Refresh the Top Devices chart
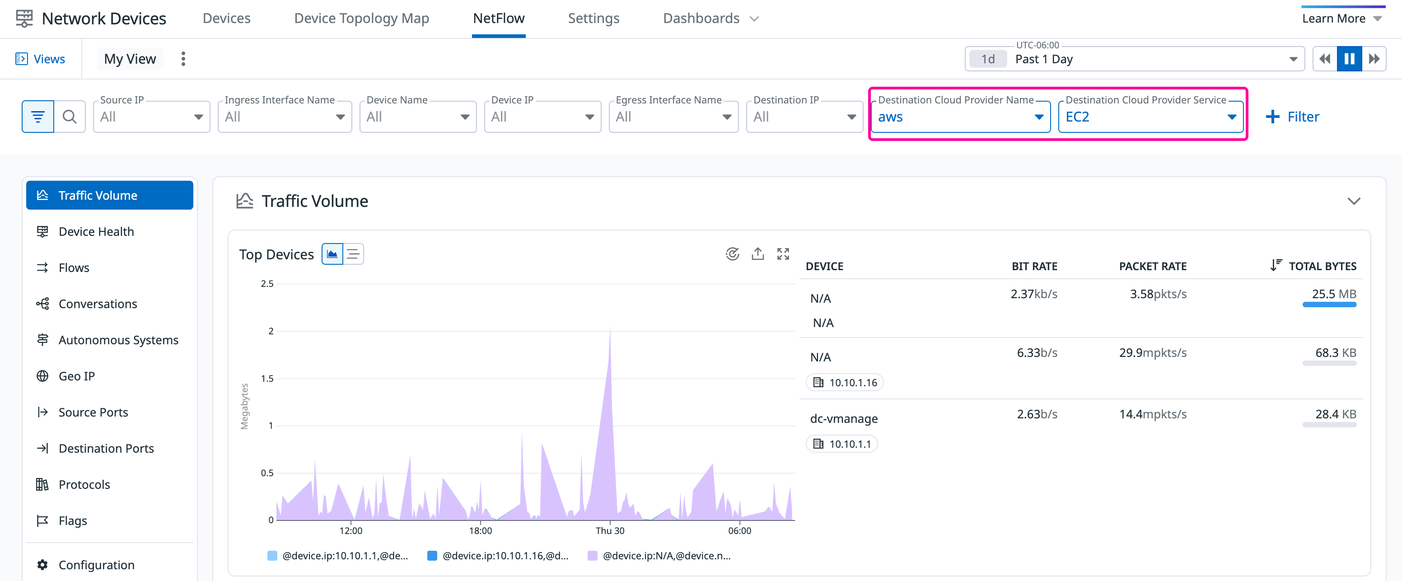Screen dimensions: 1402x581 pos(733,254)
